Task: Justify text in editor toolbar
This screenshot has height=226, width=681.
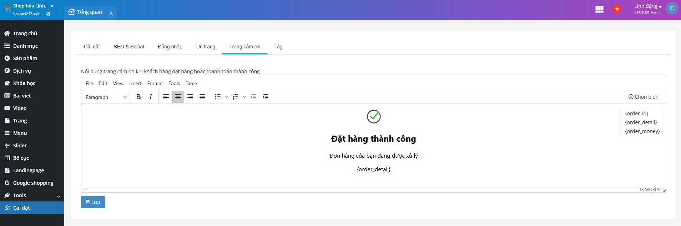Action: pyautogui.click(x=202, y=97)
